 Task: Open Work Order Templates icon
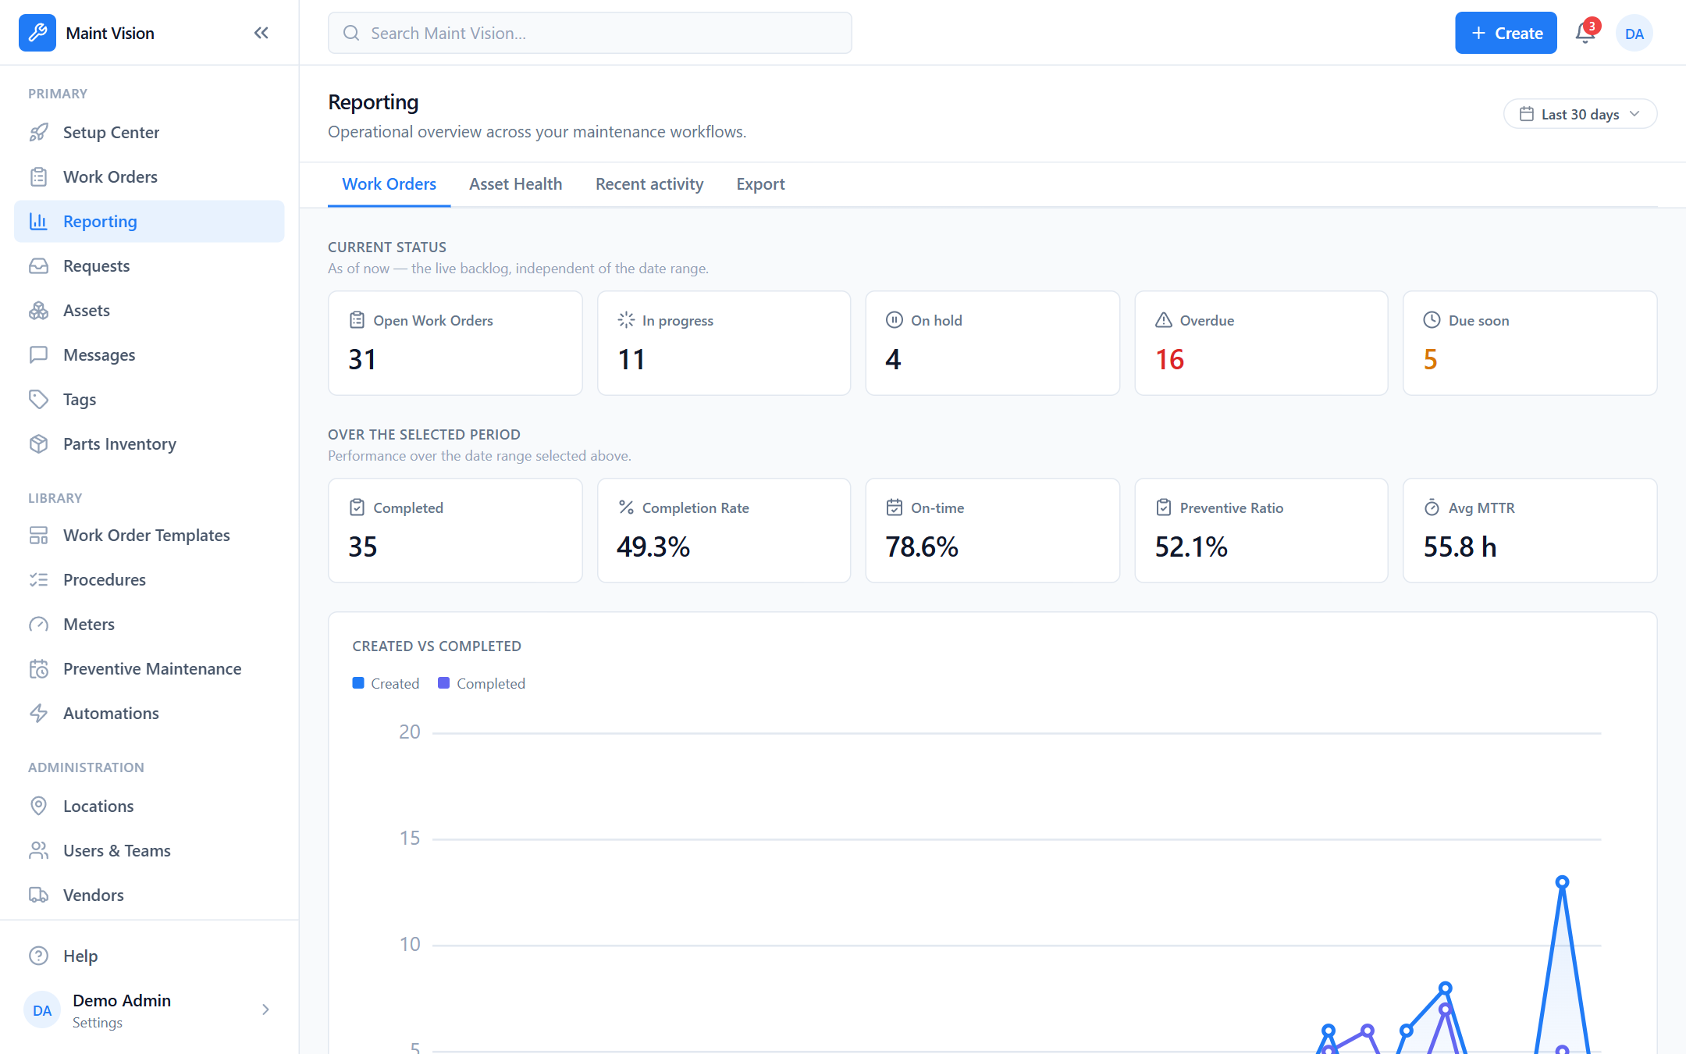38,536
